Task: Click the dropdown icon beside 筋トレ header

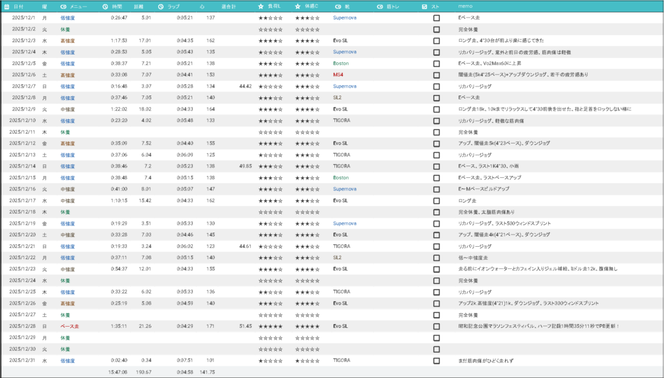Action: coord(379,6)
